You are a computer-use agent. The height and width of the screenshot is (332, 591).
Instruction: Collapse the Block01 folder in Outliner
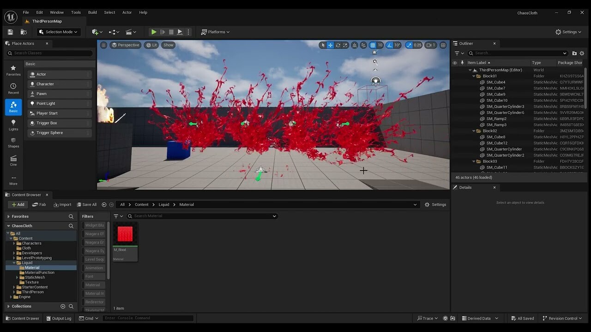tap(474, 76)
